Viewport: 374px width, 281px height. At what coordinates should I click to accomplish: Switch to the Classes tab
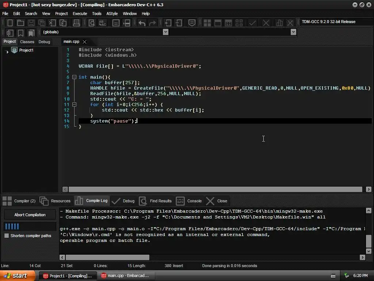(x=27, y=42)
